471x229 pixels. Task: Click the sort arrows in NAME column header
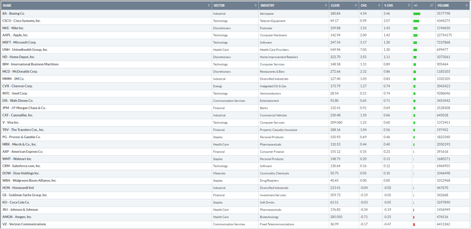pos(209,5)
